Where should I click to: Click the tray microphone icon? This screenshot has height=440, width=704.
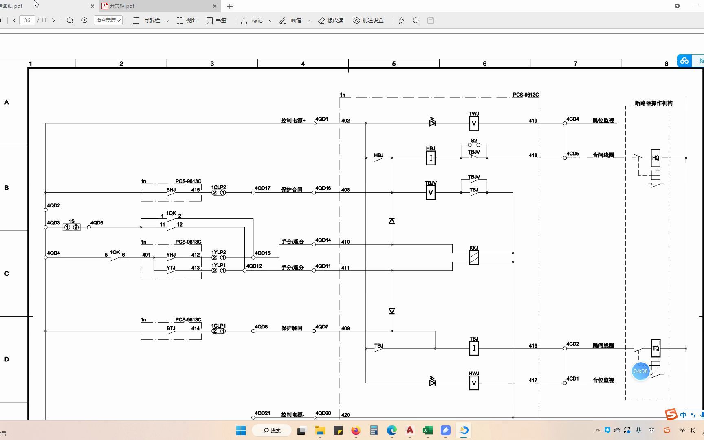point(638,430)
